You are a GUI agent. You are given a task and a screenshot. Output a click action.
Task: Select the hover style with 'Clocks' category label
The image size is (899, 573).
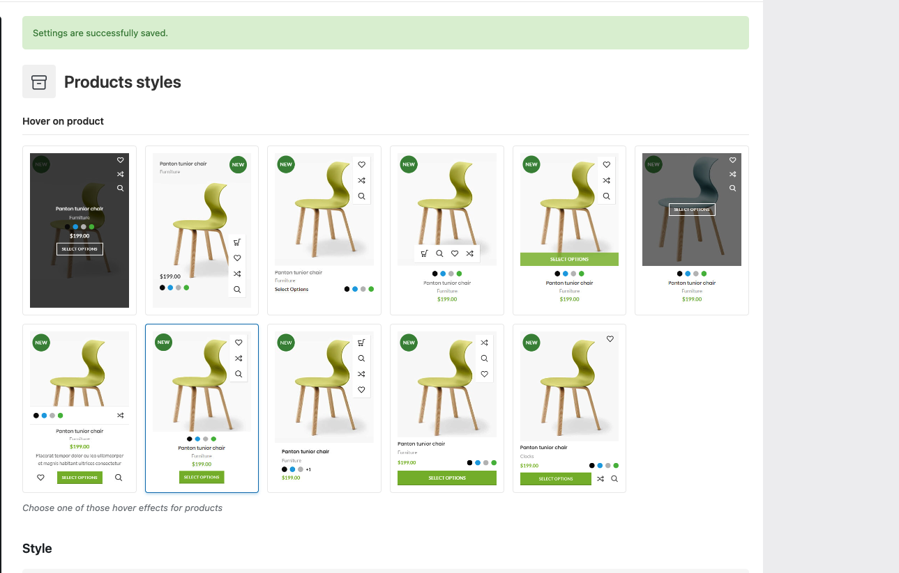(x=569, y=408)
